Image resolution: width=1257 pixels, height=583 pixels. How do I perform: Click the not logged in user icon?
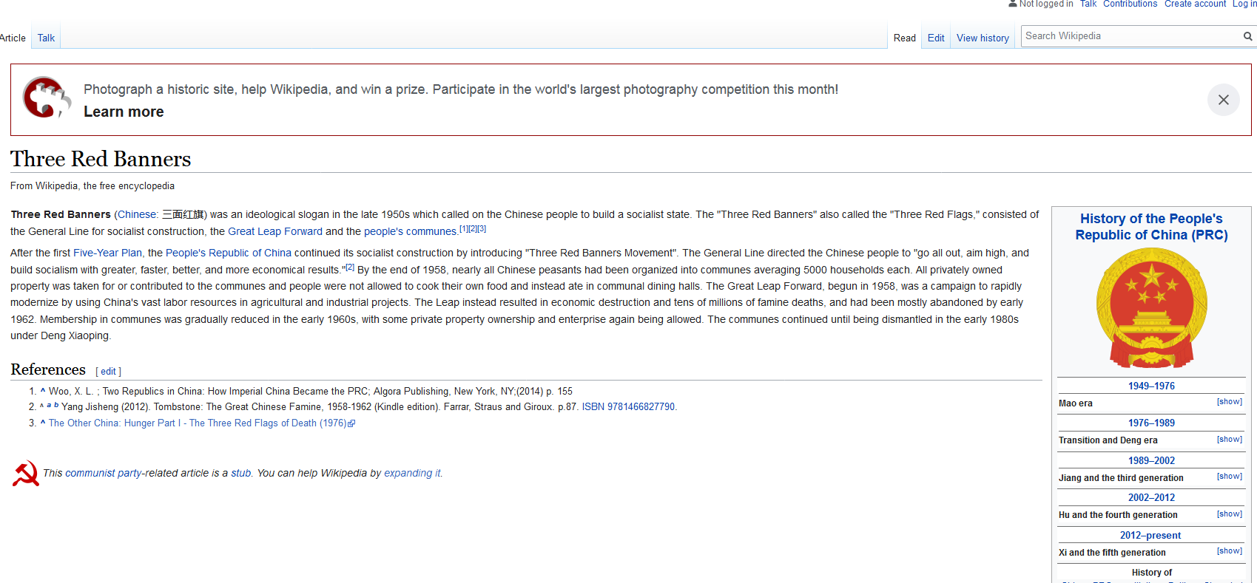(x=1013, y=4)
